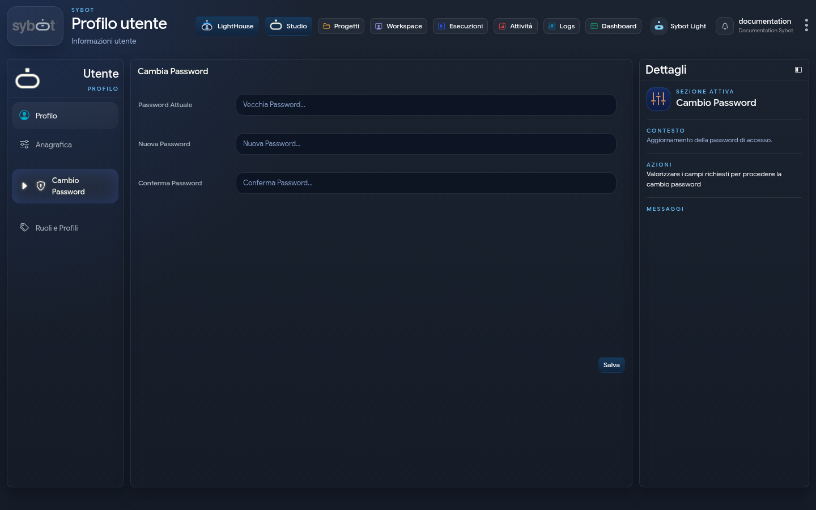Image resolution: width=816 pixels, height=510 pixels.
Task: Open the LightHouse section
Action: pyautogui.click(x=227, y=26)
